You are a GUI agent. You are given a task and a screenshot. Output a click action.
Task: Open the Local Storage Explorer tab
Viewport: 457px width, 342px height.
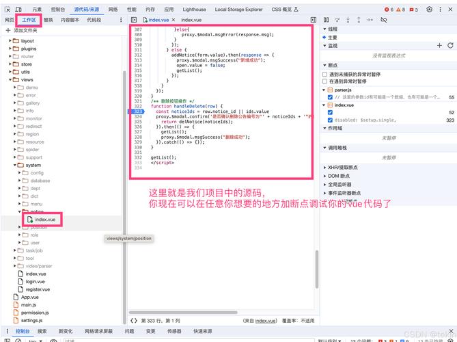(x=238, y=10)
